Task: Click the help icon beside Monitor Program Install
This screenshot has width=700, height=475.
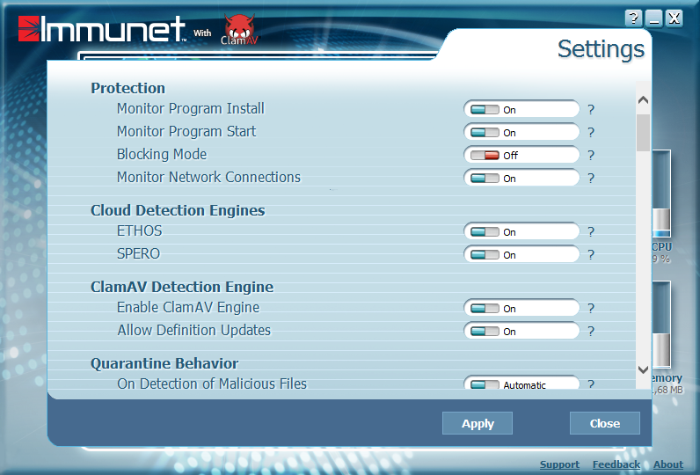Action: pos(591,110)
